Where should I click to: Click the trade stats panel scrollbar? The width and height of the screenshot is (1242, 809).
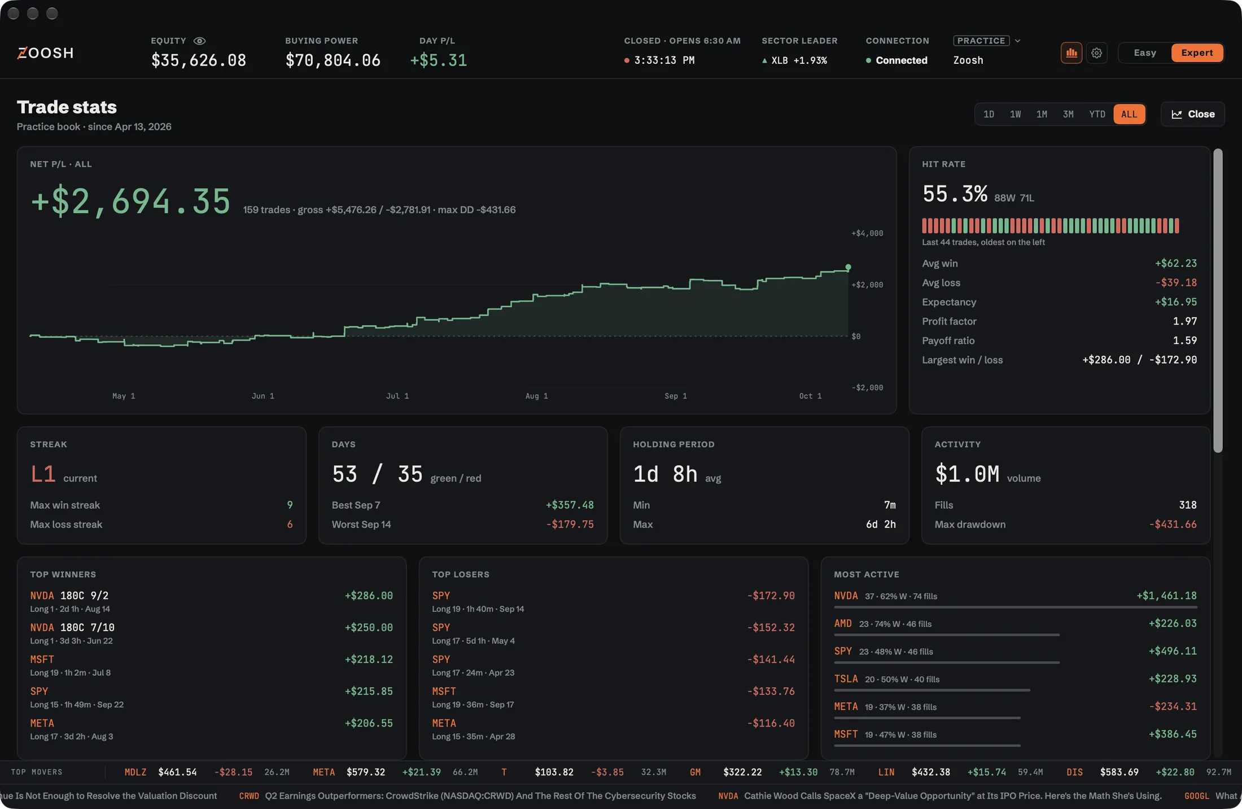pos(1218,300)
